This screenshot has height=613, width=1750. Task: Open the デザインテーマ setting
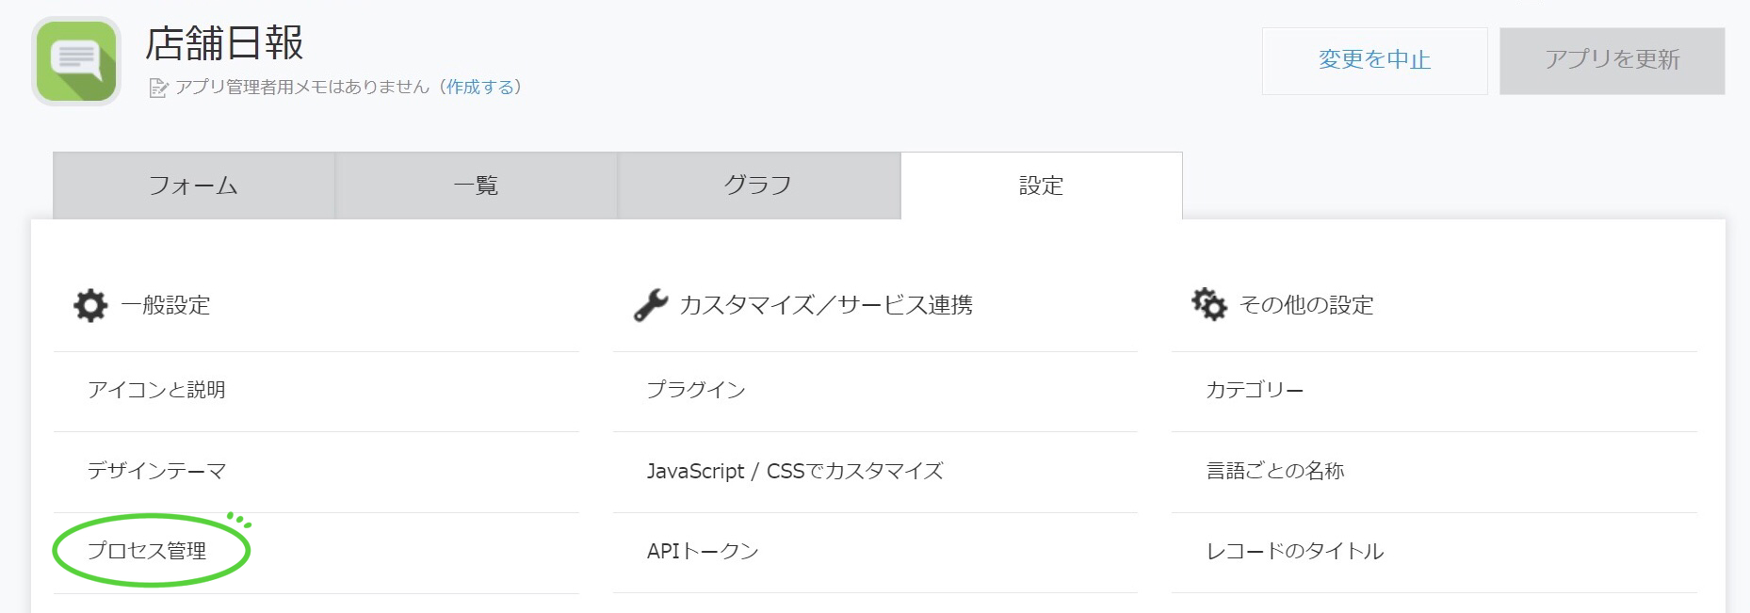click(x=156, y=471)
